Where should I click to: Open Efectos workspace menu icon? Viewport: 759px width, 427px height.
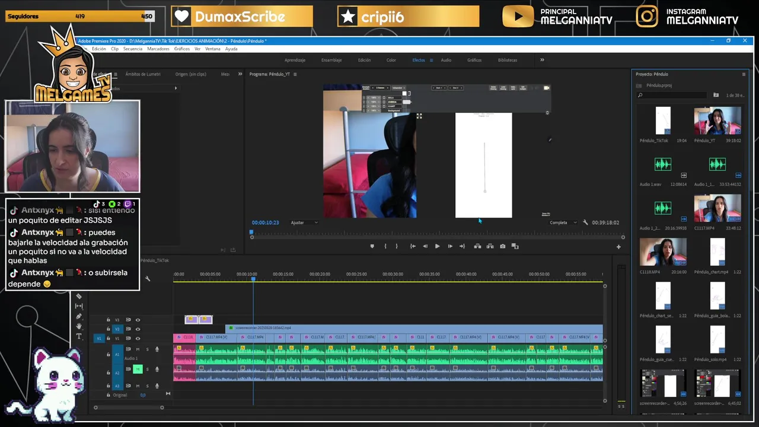tap(431, 60)
